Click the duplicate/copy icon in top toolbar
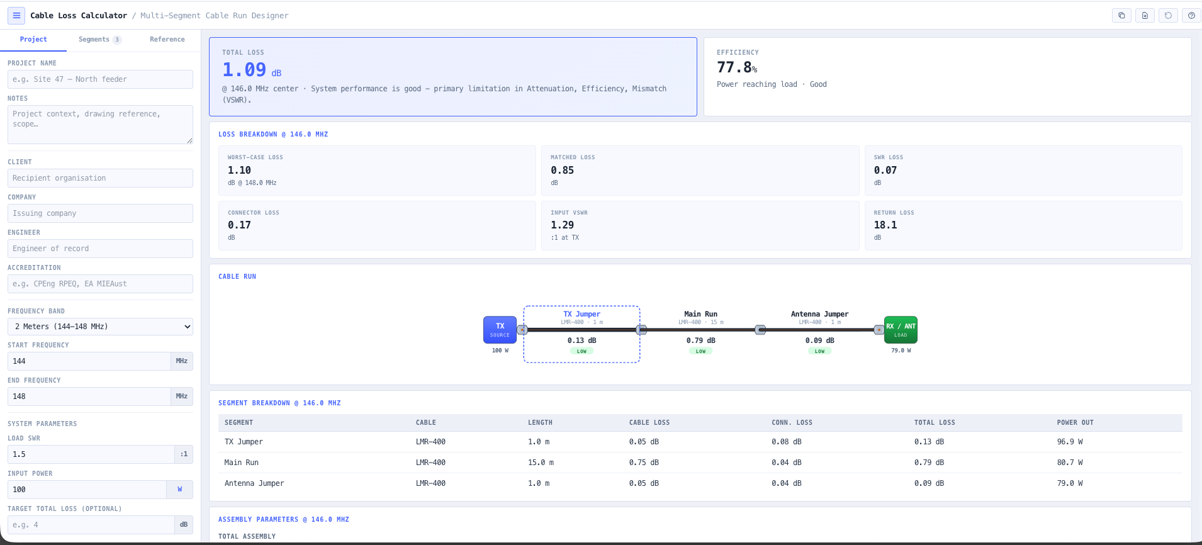The height and width of the screenshot is (545, 1202). click(x=1121, y=16)
